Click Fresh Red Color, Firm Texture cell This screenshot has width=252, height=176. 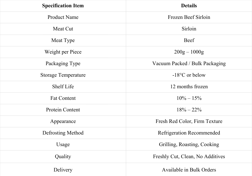(x=189, y=121)
